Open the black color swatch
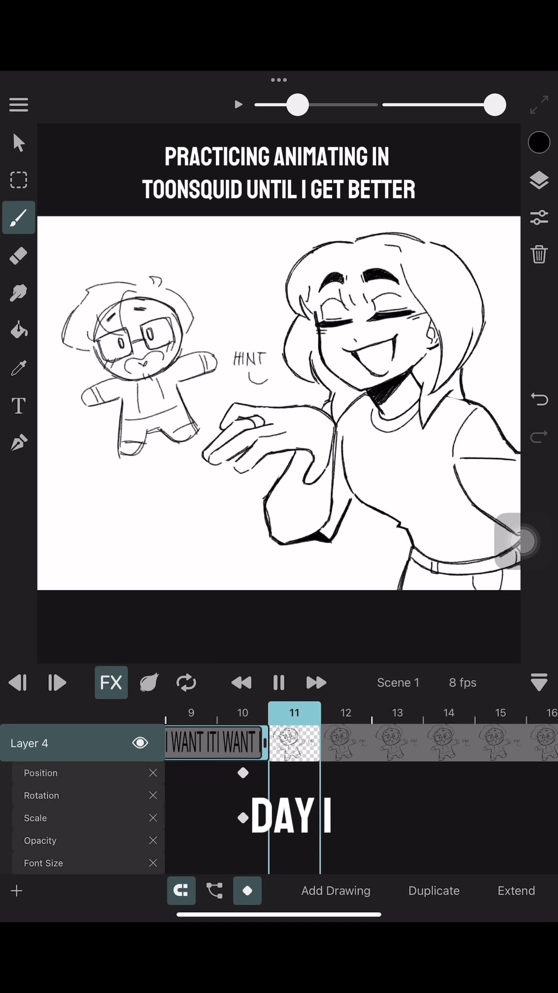The width and height of the screenshot is (558, 993). (x=539, y=142)
